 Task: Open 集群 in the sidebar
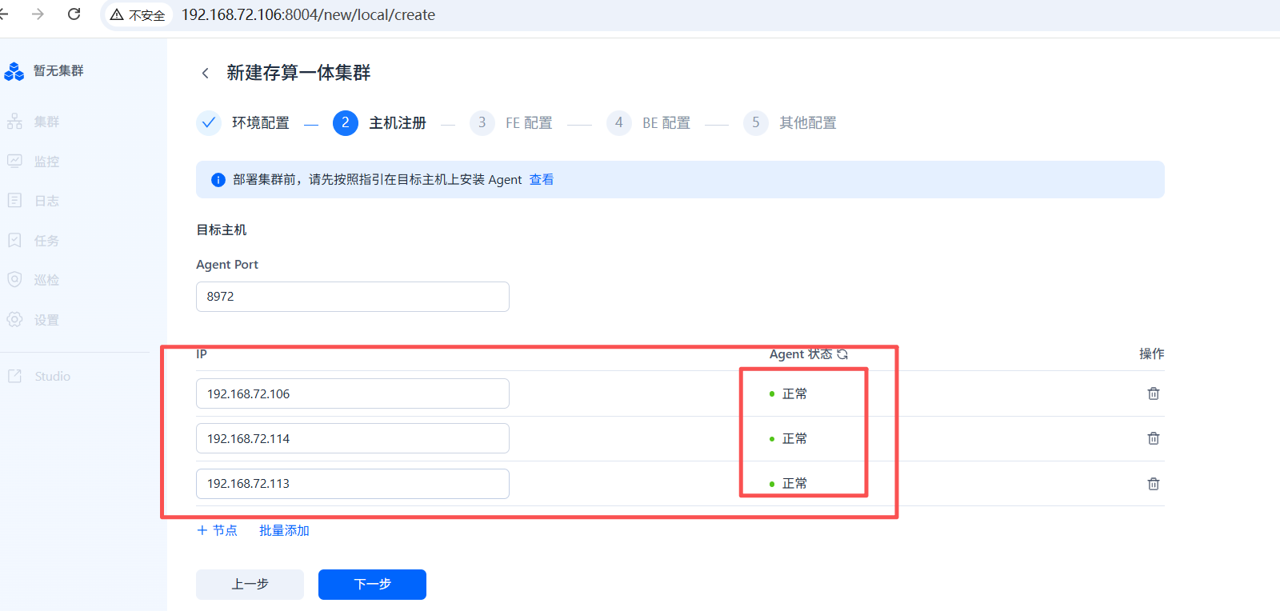46,122
